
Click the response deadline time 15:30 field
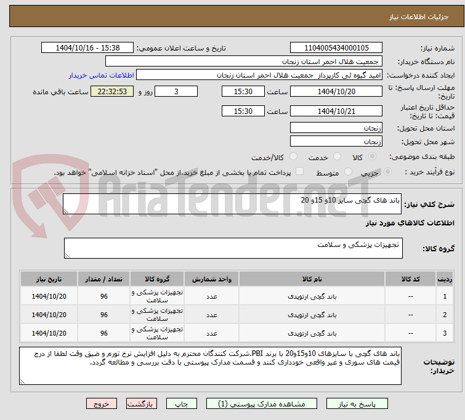(243, 91)
